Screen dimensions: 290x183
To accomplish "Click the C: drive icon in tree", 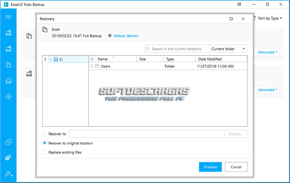I will pos(56,59).
